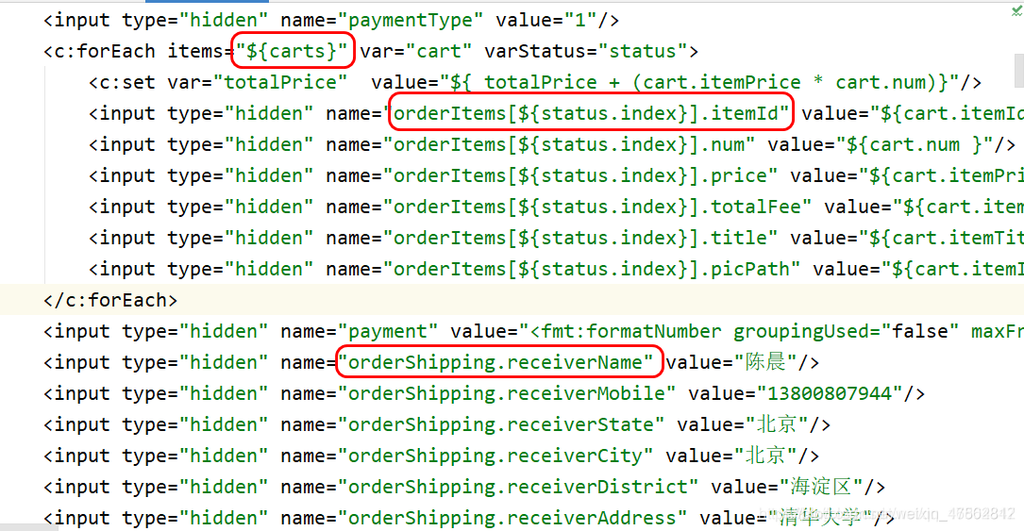
Task: Click the c:set totalPrice variable name
Action: (x=280, y=82)
